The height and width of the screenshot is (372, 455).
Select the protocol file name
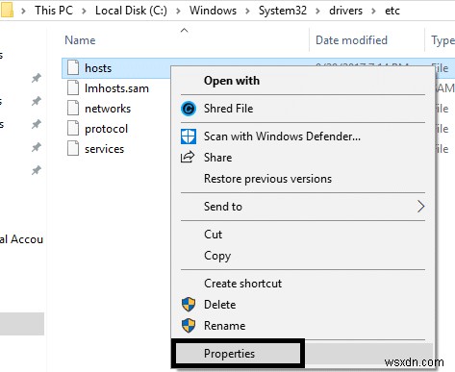(106, 129)
